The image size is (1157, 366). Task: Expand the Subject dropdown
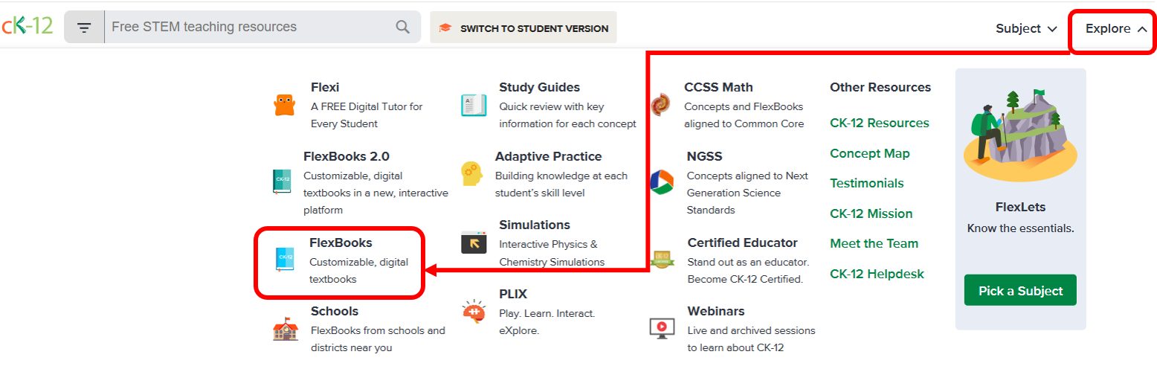tap(1026, 29)
